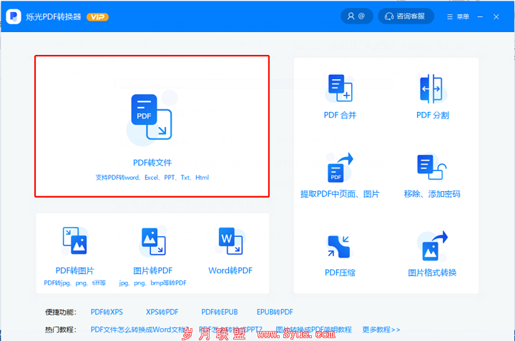The image size is (515, 341).
Task: Click the PDF转图片 icon
Action: 75,240
